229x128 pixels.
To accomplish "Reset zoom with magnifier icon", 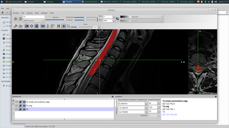I will coord(68,26).
